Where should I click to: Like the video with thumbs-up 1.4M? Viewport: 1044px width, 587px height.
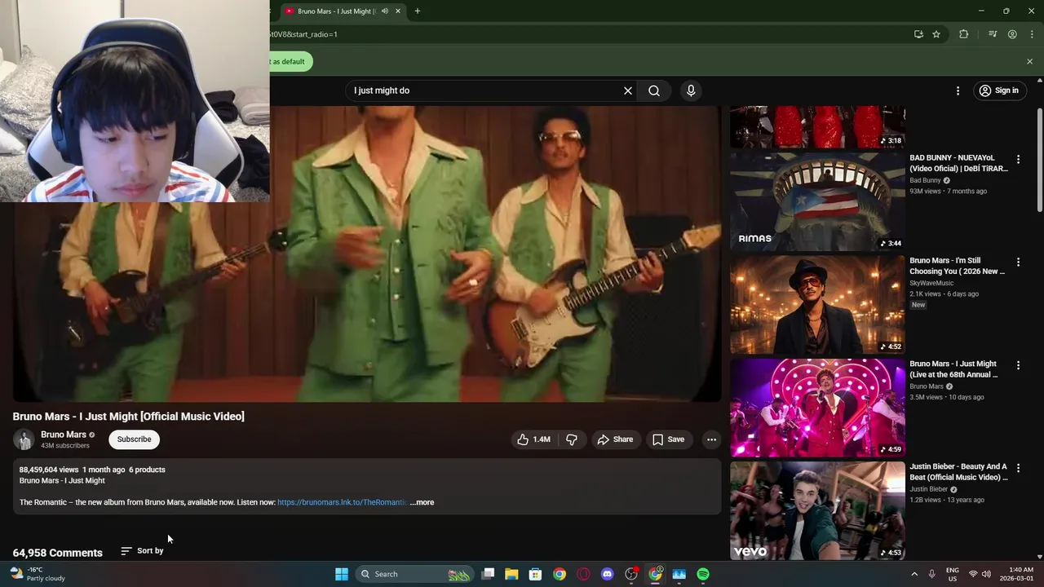click(533, 439)
